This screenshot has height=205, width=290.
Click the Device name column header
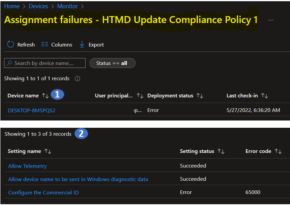click(23, 95)
